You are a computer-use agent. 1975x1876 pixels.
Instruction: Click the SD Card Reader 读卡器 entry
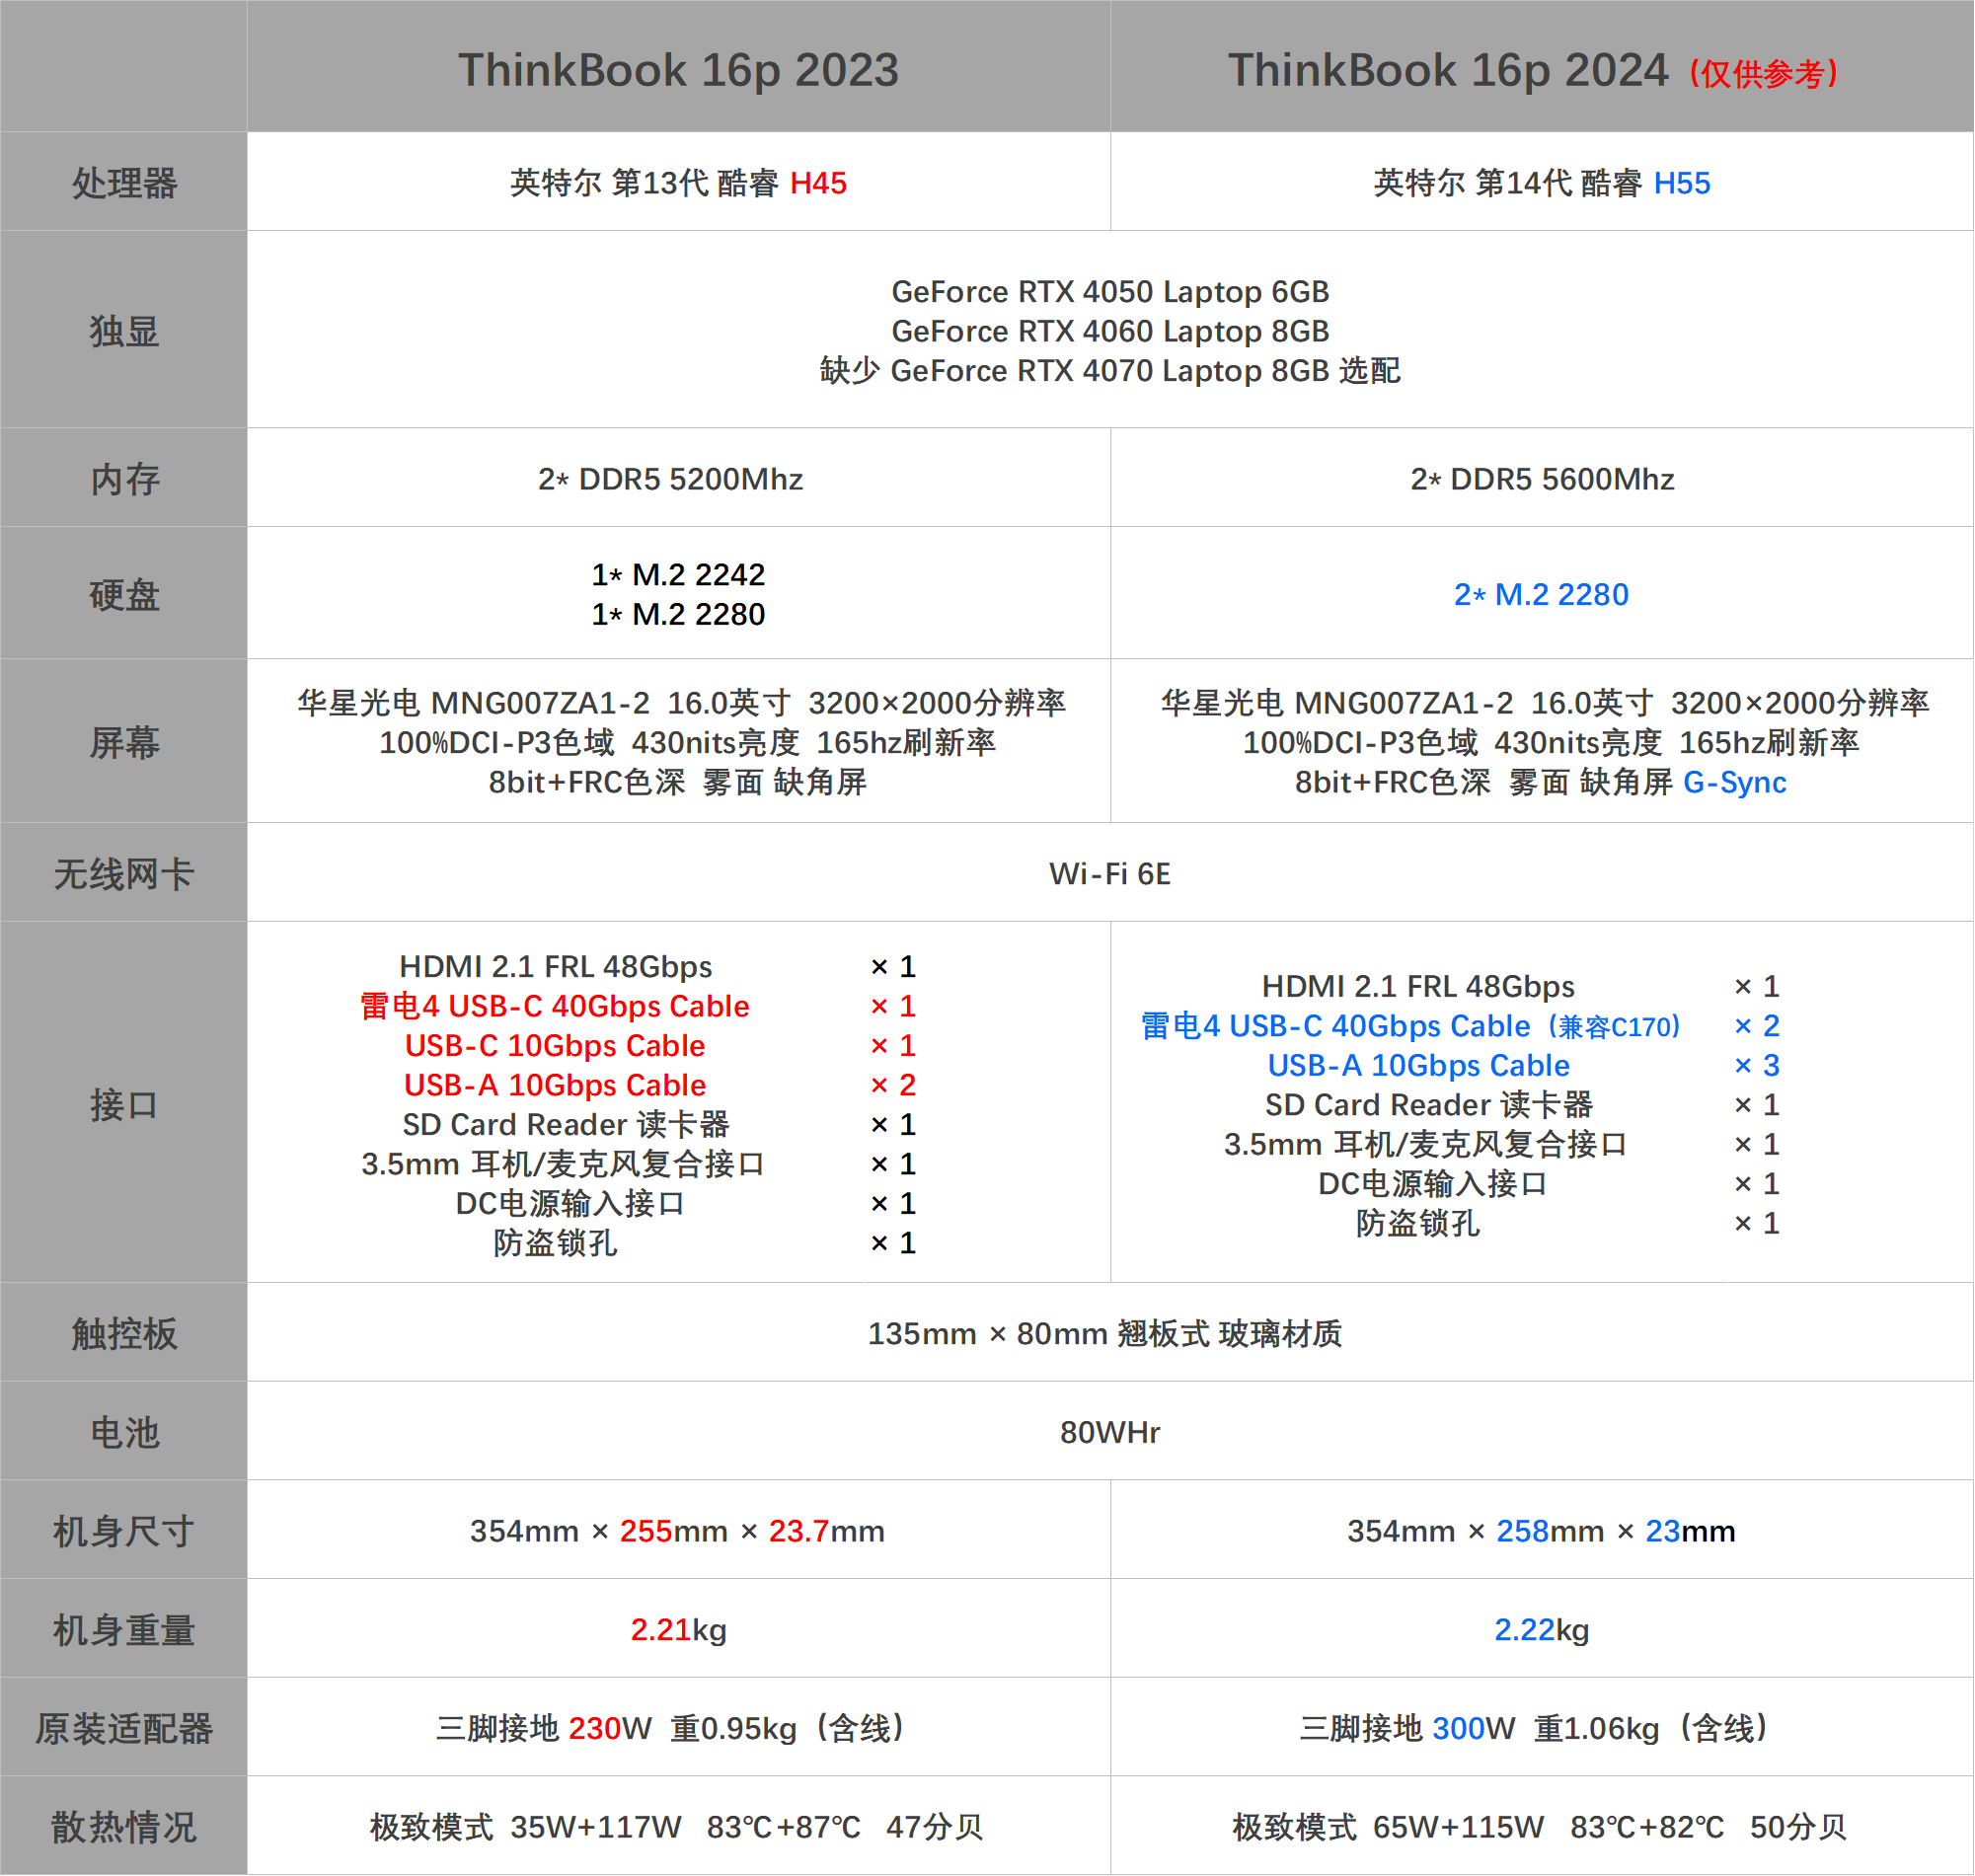coord(565,1124)
